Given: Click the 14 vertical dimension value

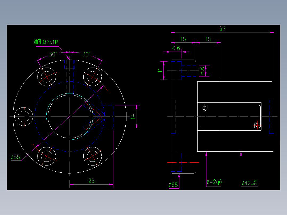Looking at the screenshot, I should [133, 116].
